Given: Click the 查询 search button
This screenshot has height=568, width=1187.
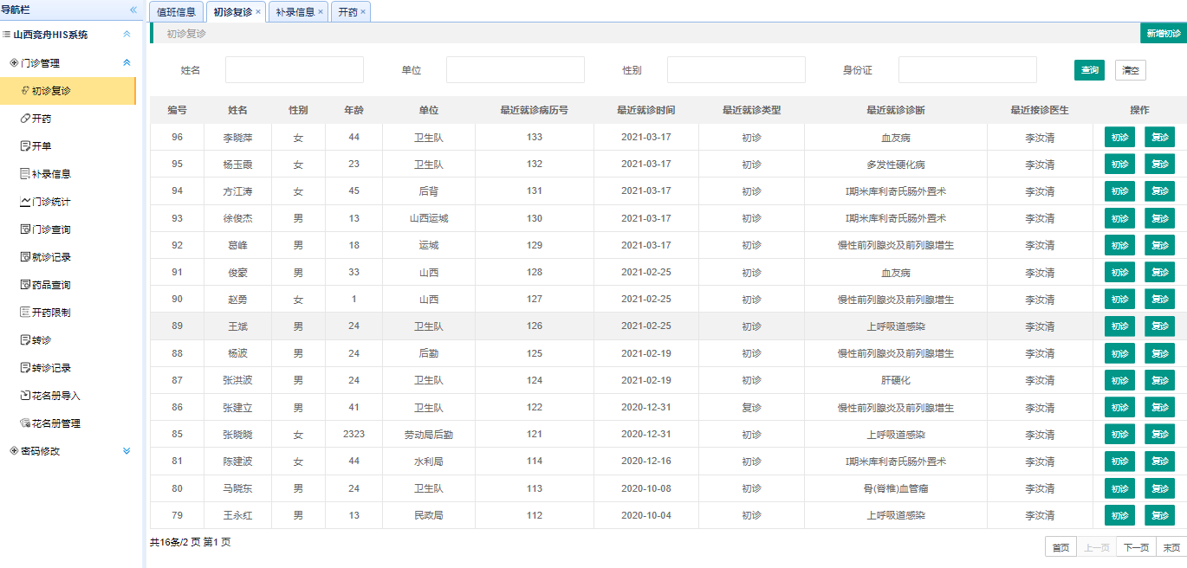Looking at the screenshot, I should point(1089,70).
